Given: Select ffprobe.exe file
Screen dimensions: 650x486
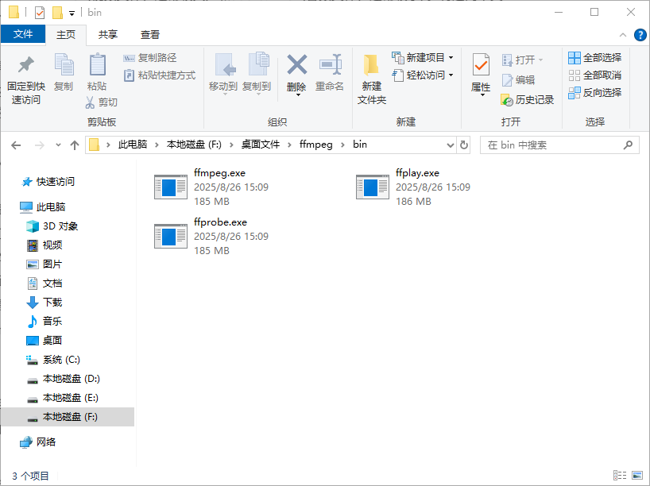Looking at the screenshot, I should [212, 237].
